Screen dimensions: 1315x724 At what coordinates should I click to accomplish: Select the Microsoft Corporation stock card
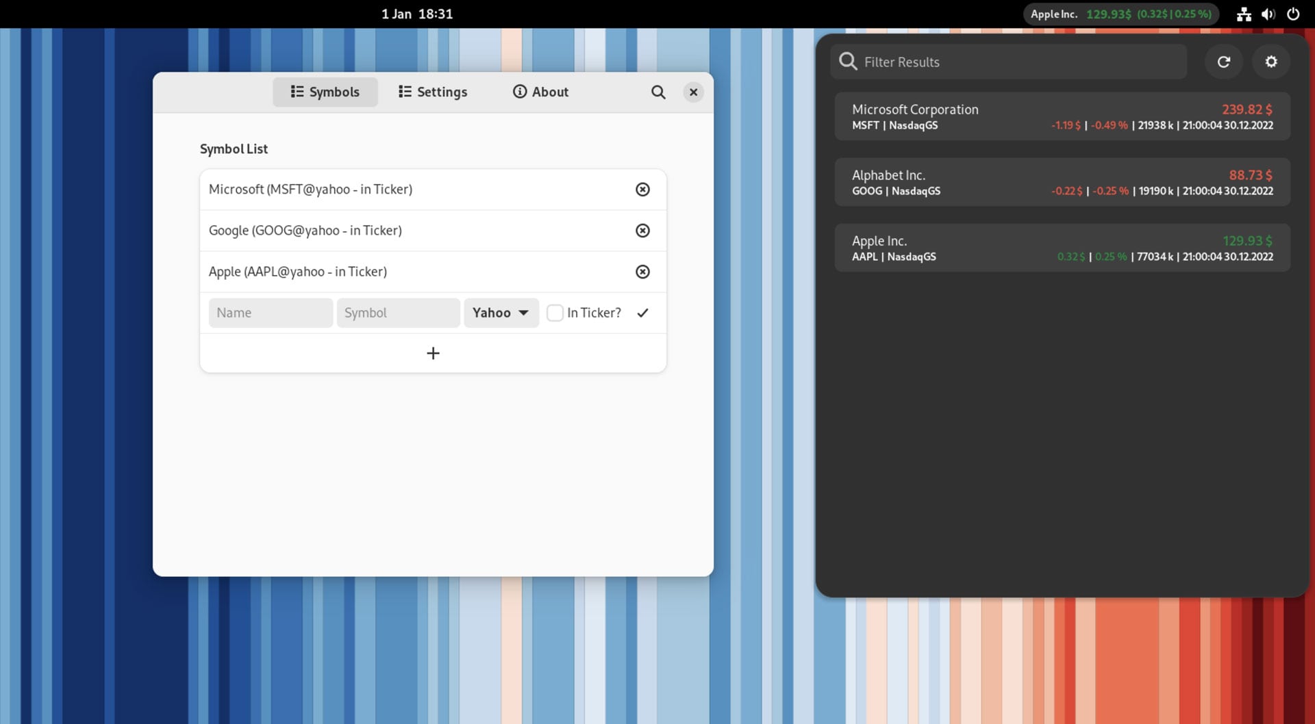1062,116
